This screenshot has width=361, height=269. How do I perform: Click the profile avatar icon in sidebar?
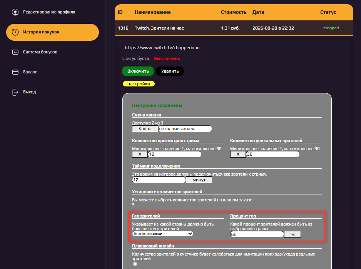15,12
